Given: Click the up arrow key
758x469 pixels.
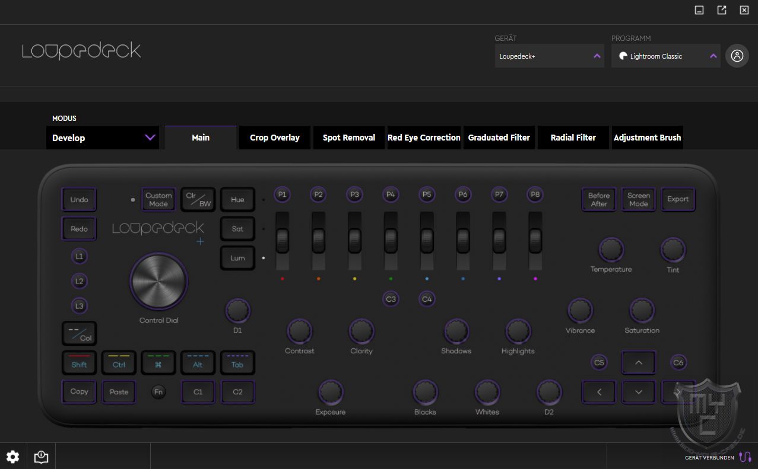Looking at the screenshot, I should click(x=639, y=363).
